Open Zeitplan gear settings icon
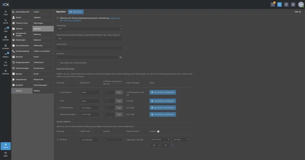The image size is (305, 160). [158, 131]
